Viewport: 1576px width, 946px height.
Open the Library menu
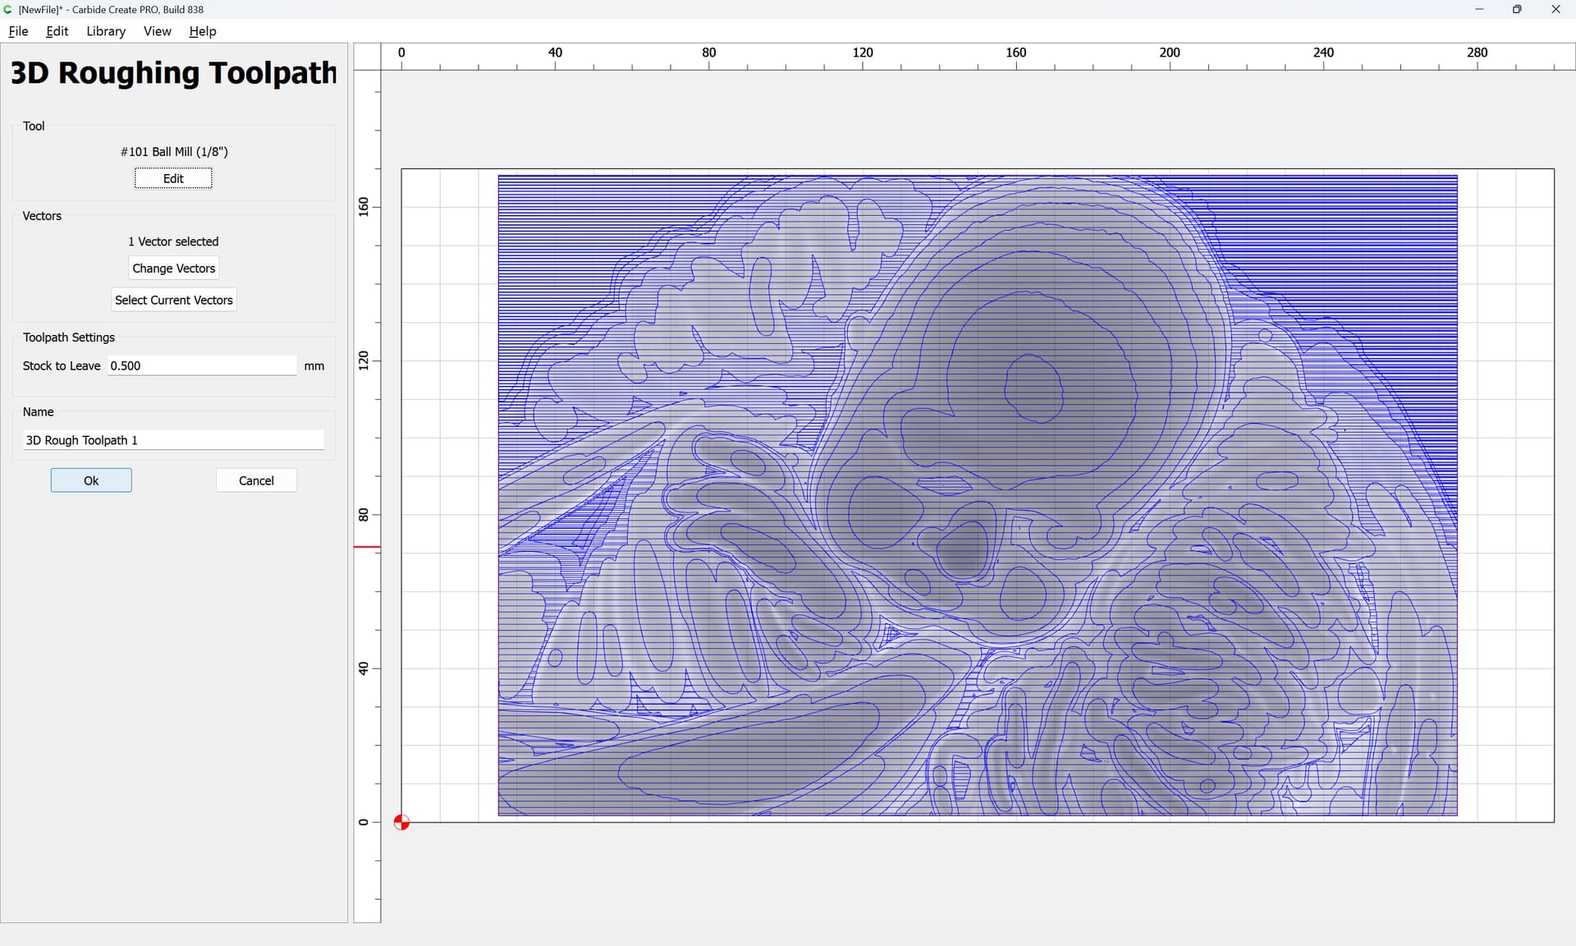pos(106,31)
